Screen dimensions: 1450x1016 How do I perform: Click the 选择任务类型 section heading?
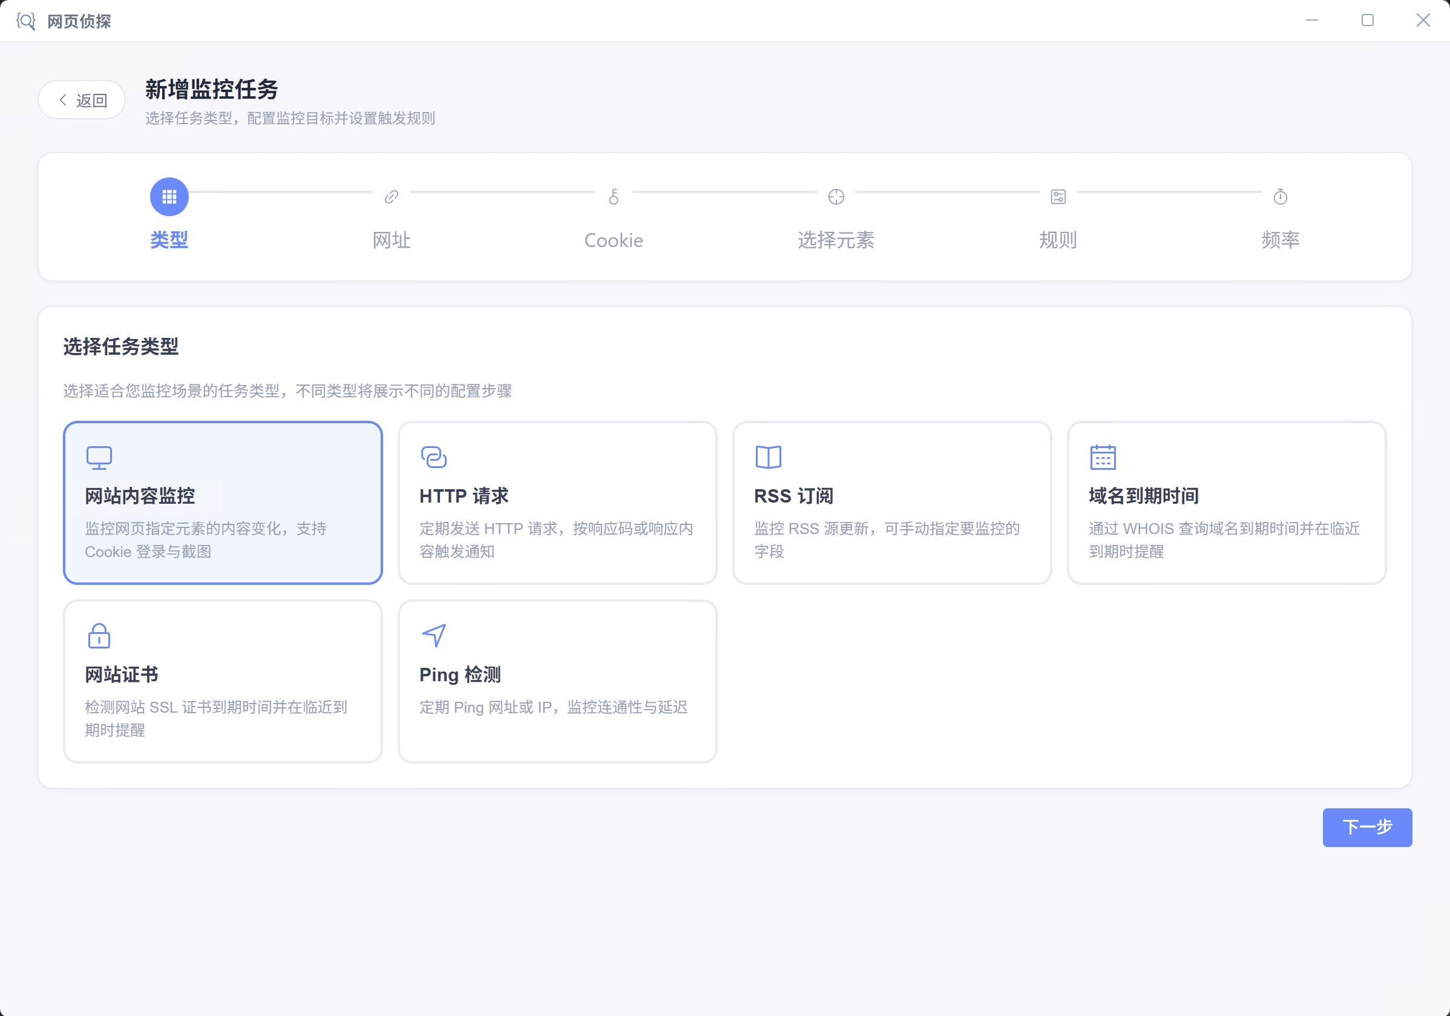[120, 346]
